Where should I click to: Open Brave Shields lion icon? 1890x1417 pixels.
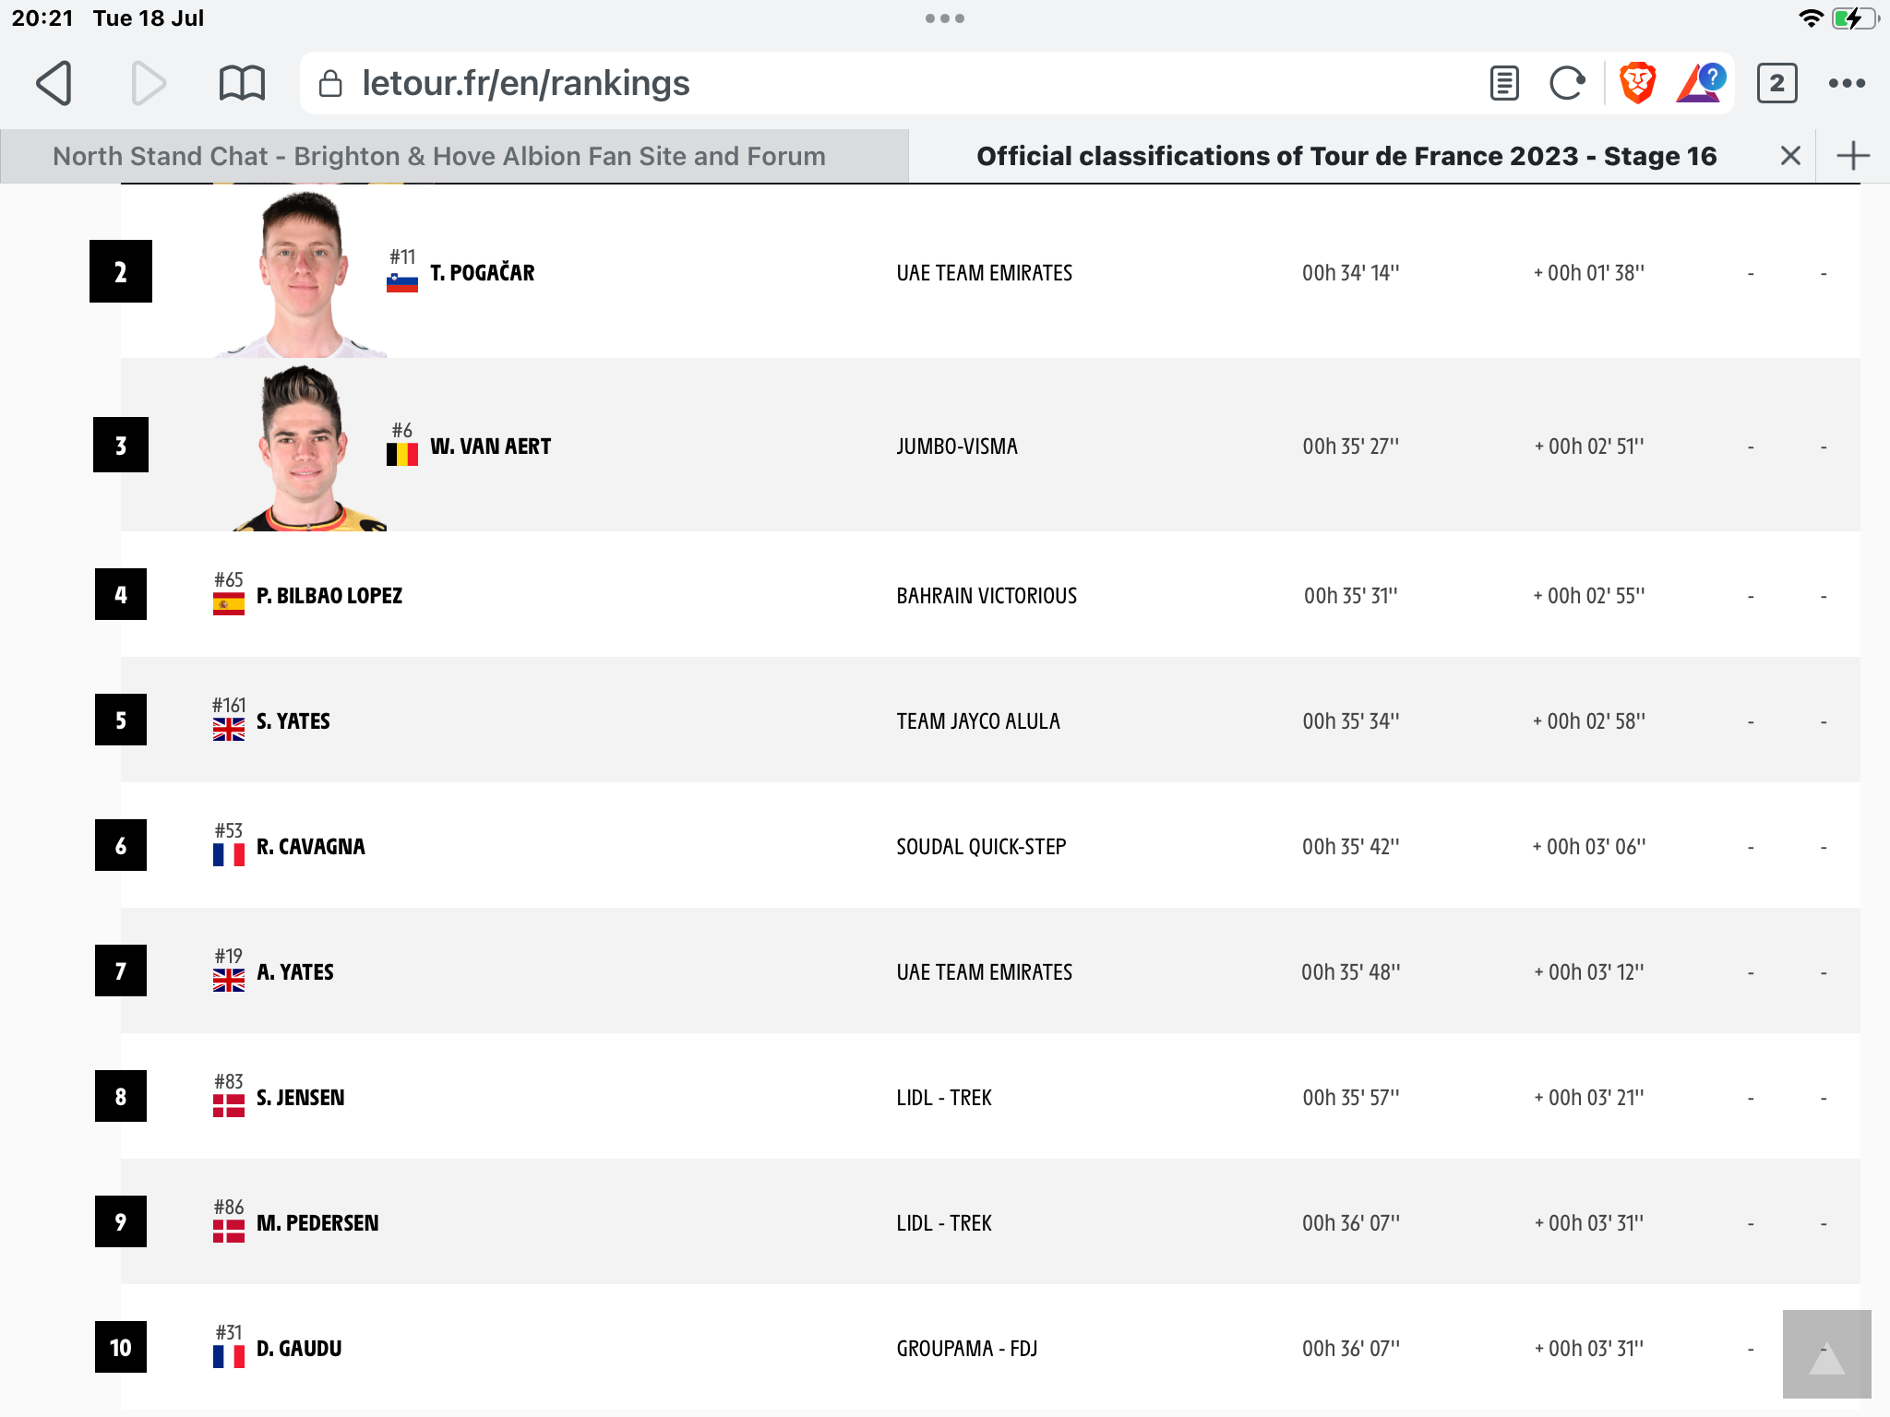pos(1638,83)
